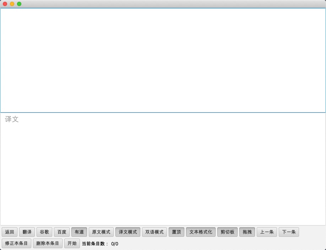Close the window with red button
The height and width of the screenshot is (250, 326).
pyautogui.click(x=5, y=4)
